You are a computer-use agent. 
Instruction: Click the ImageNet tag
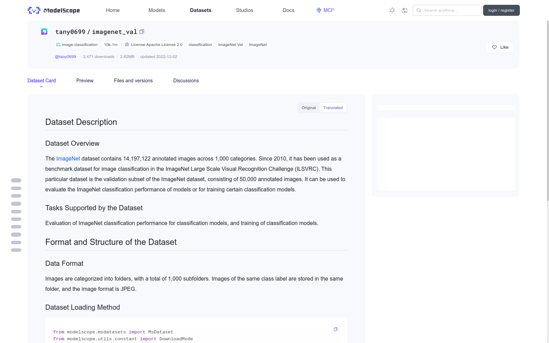coord(258,45)
